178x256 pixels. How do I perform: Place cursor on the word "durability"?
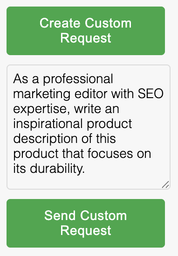pos(57,169)
